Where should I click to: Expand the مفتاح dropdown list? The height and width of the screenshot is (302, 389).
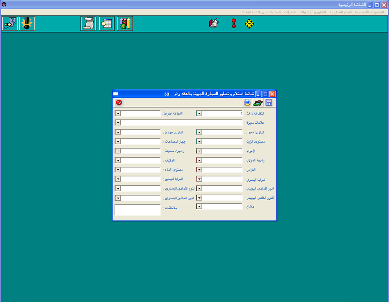(x=199, y=206)
